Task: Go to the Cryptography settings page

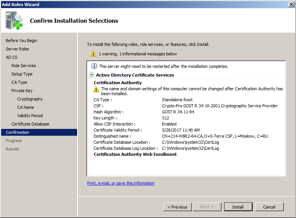Action: pyautogui.click(x=30, y=99)
